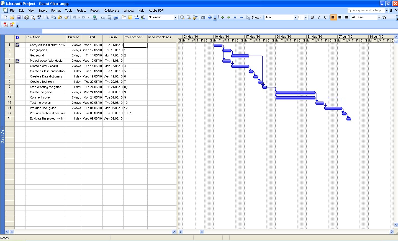
Task: Click the Indent Task button
Action: click(x=228, y=17)
